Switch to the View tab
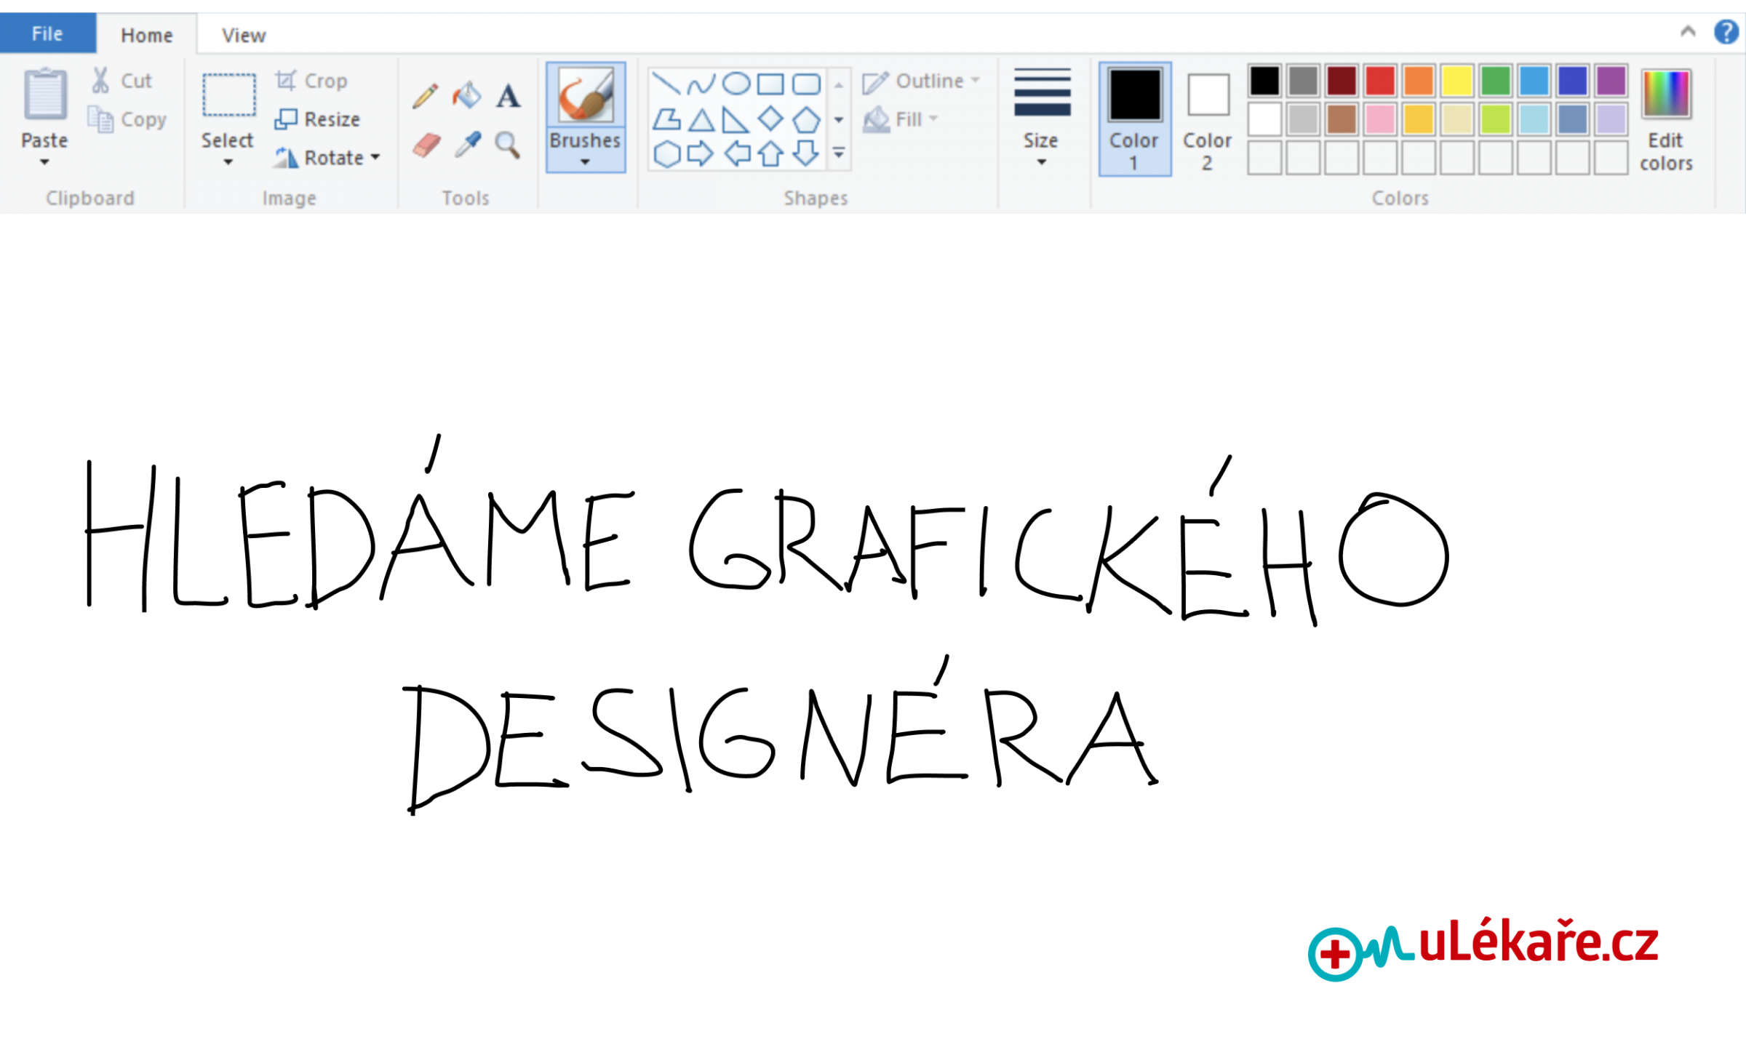 (x=244, y=35)
